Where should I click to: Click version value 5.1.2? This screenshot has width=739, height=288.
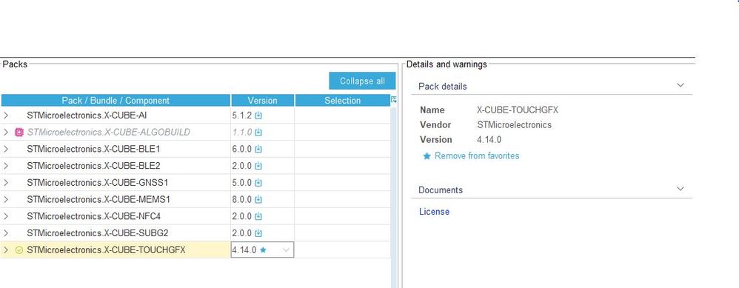[242, 115]
